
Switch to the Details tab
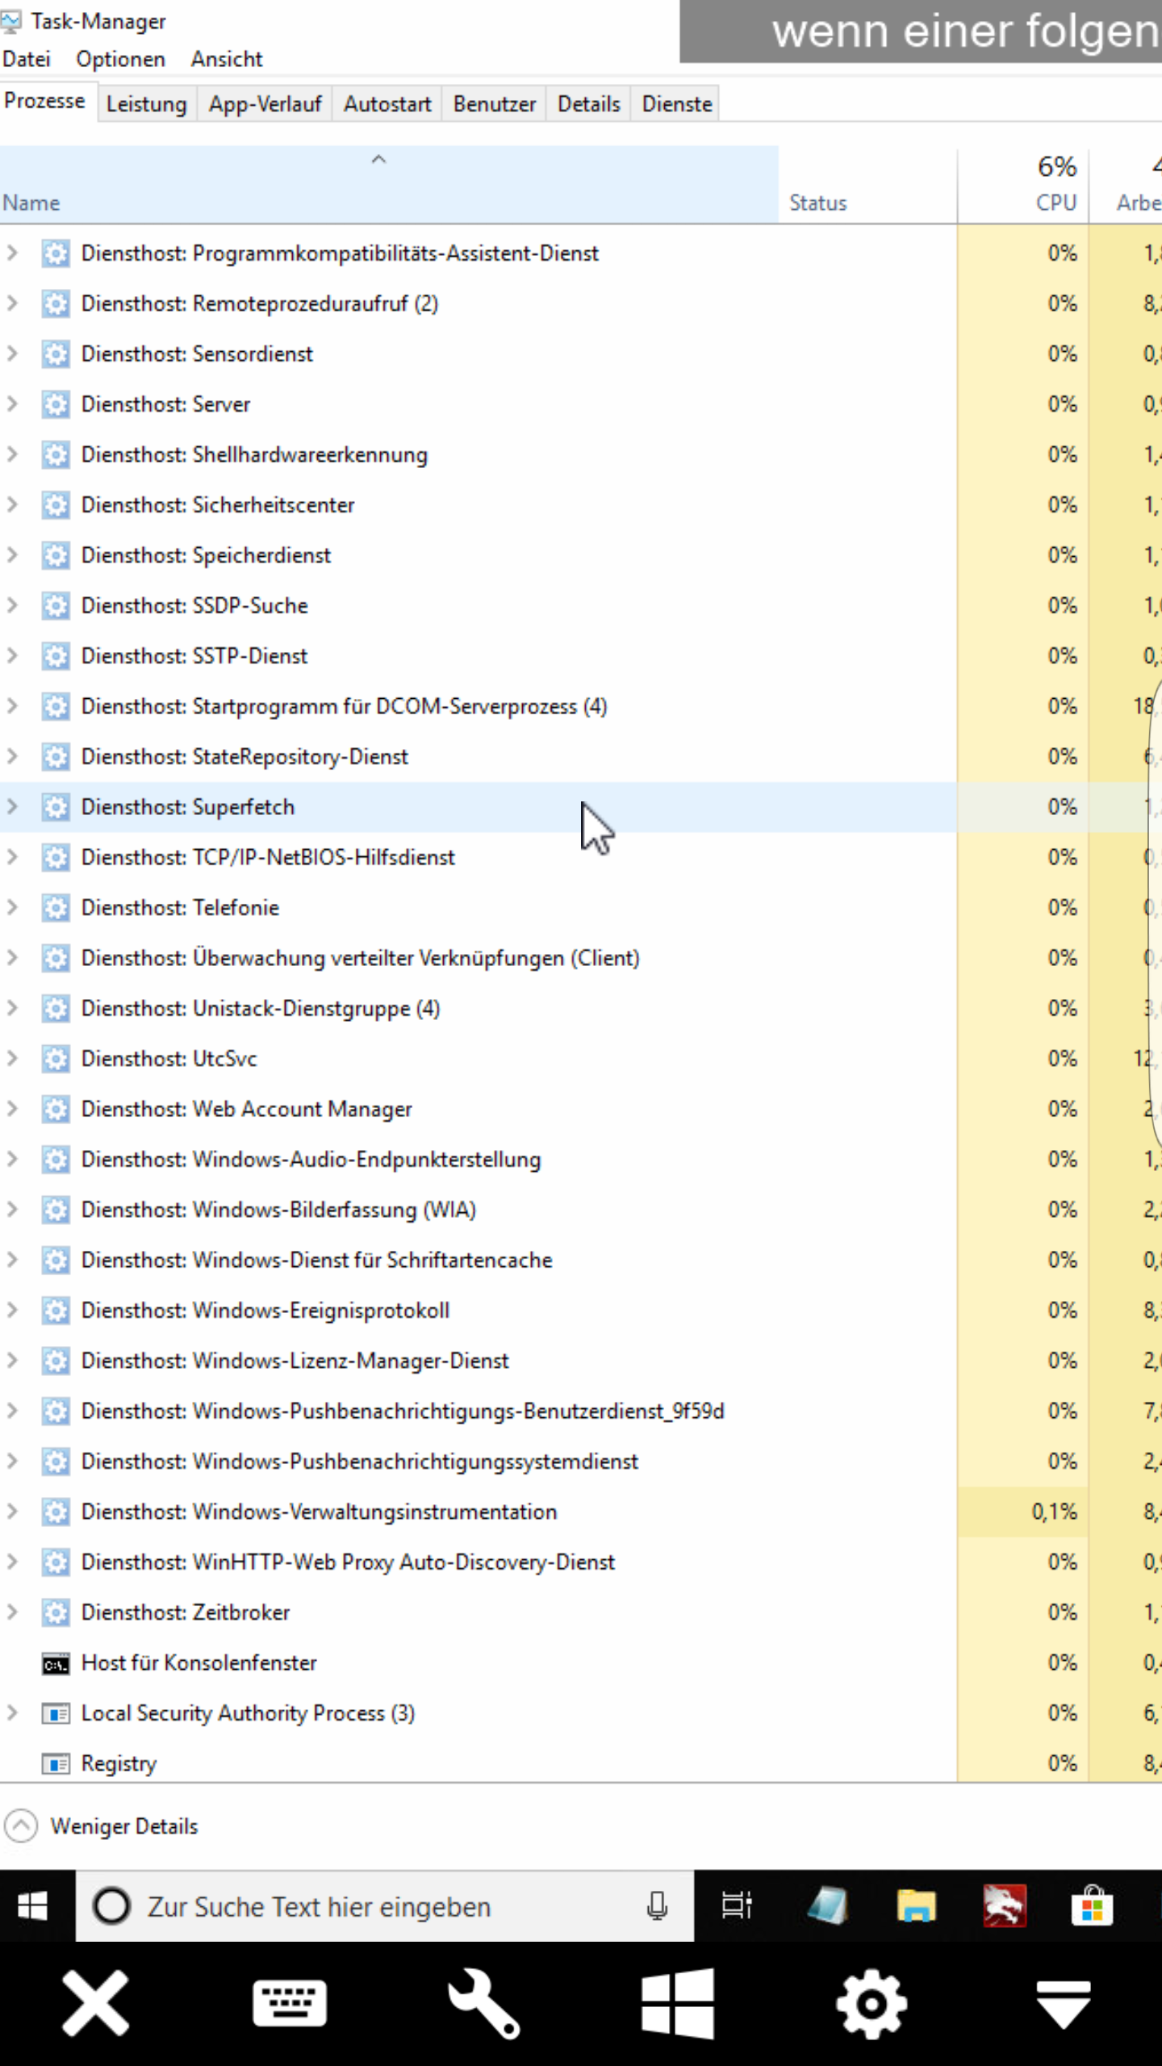pos(589,104)
